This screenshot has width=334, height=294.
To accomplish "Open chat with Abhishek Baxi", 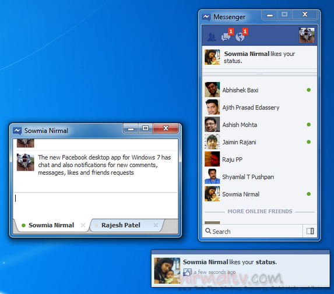I will click(259, 90).
